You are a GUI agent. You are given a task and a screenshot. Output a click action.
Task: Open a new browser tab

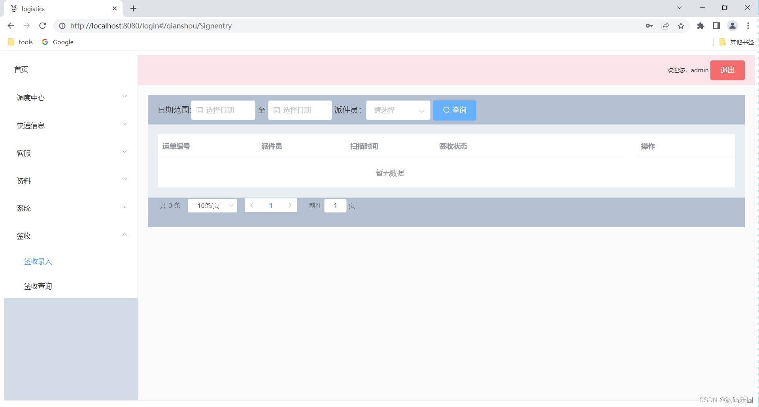(133, 8)
